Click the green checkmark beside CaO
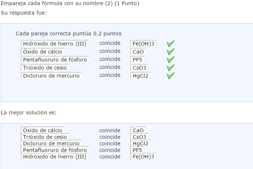This screenshot has height=169, width=253. click(170, 52)
